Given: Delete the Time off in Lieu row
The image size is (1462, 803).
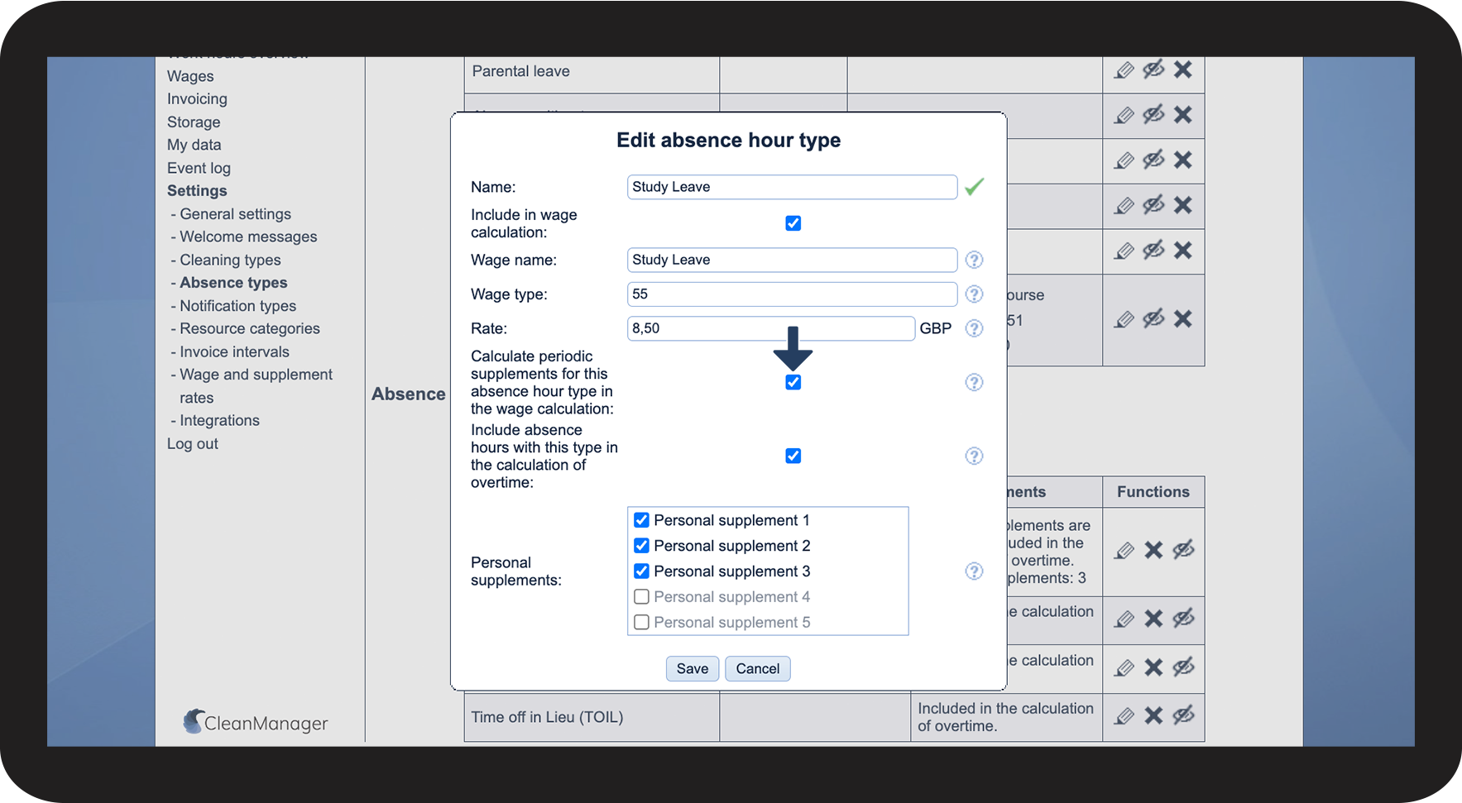Looking at the screenshot, I should click(1153, 715).
